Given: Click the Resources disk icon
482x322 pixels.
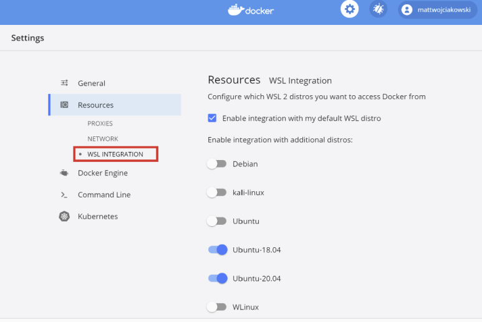Looking at the screenshot, I should click(x=64, y=105).
